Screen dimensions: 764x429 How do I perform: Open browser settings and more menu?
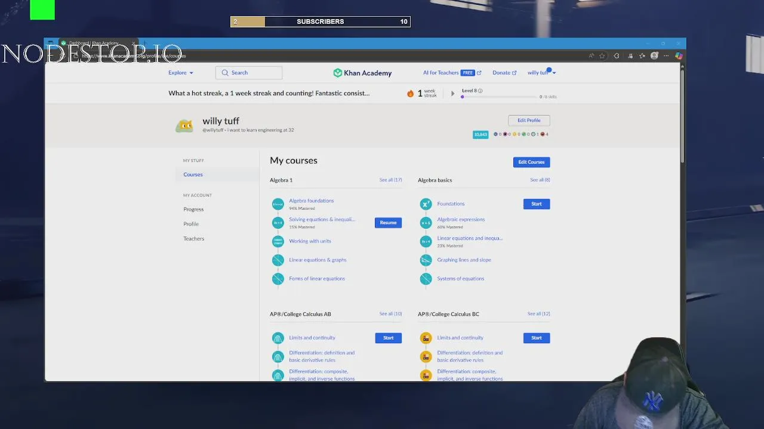(666, 56)
